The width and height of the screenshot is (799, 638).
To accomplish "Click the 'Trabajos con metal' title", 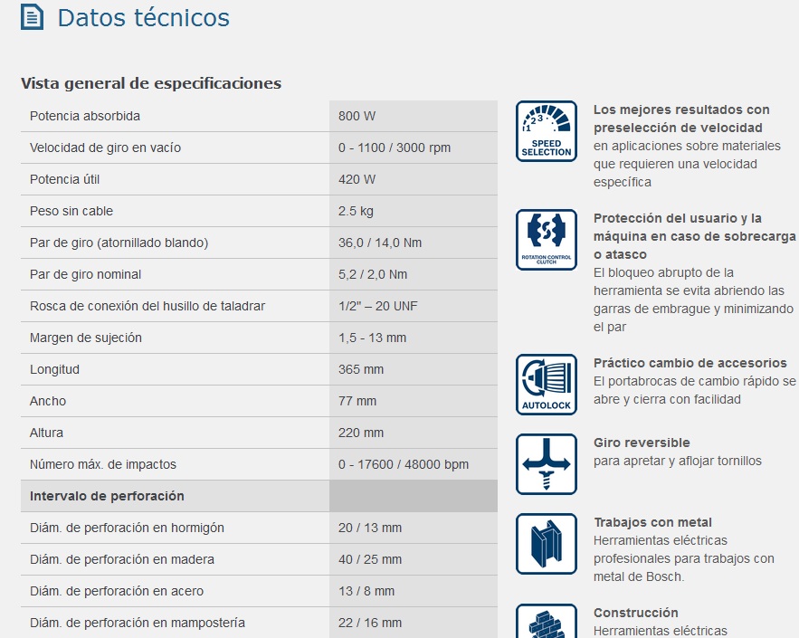I will coord(652,522).
